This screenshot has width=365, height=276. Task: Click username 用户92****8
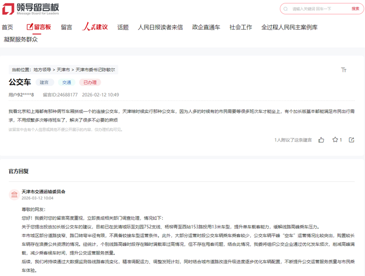pyautogui.click(x=21, y=95)
